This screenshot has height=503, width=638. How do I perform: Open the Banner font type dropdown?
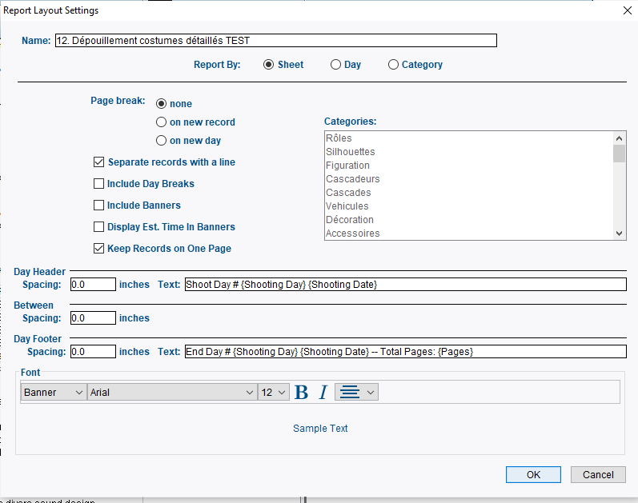[54, 393]
